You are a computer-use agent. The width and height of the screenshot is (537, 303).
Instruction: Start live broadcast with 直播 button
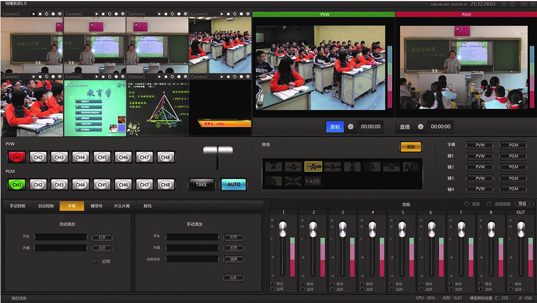(405, 127)
